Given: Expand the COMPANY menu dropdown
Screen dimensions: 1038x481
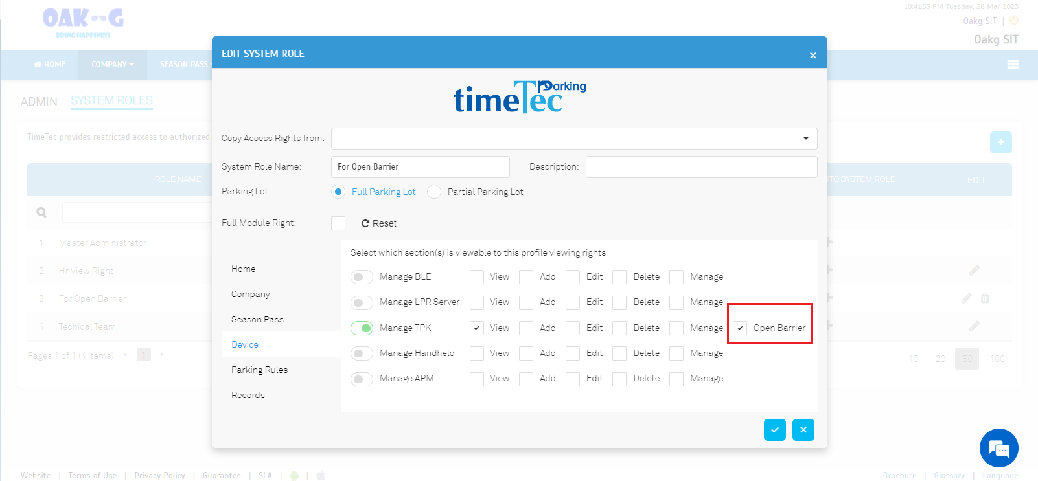Looking at the screenshot, I should tap(113, 65).
